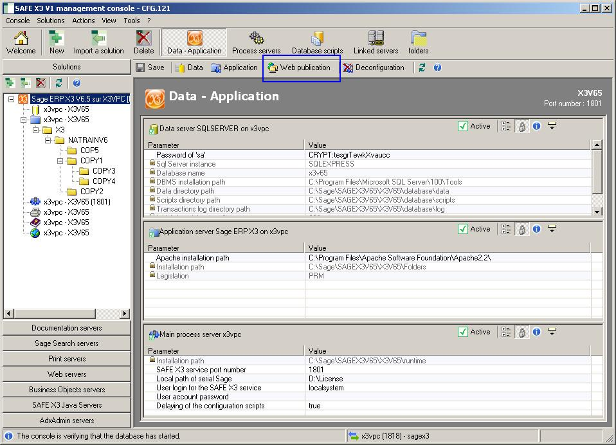This screenshot has width=616, height=445.
Task: Open the Console menu
Action: pos(17,21)
